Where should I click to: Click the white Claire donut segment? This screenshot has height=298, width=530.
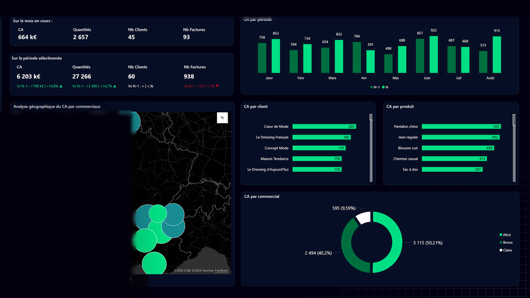[363, 217]
